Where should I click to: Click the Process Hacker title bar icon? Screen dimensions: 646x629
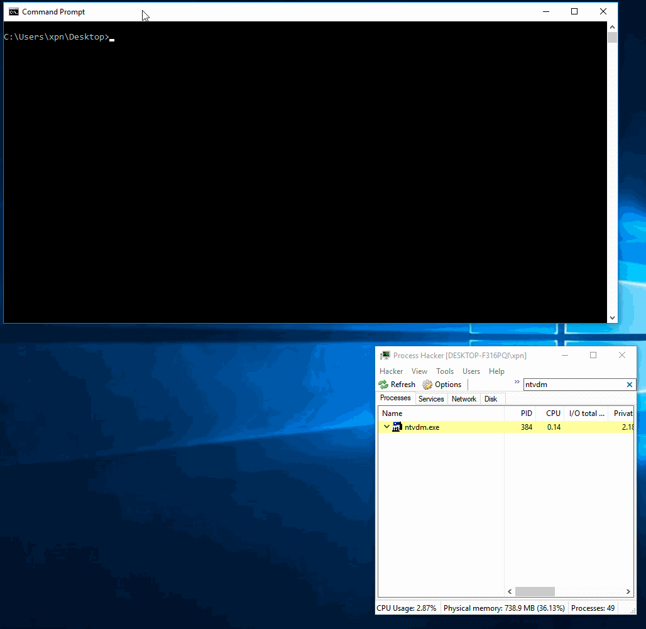[385, 356]
